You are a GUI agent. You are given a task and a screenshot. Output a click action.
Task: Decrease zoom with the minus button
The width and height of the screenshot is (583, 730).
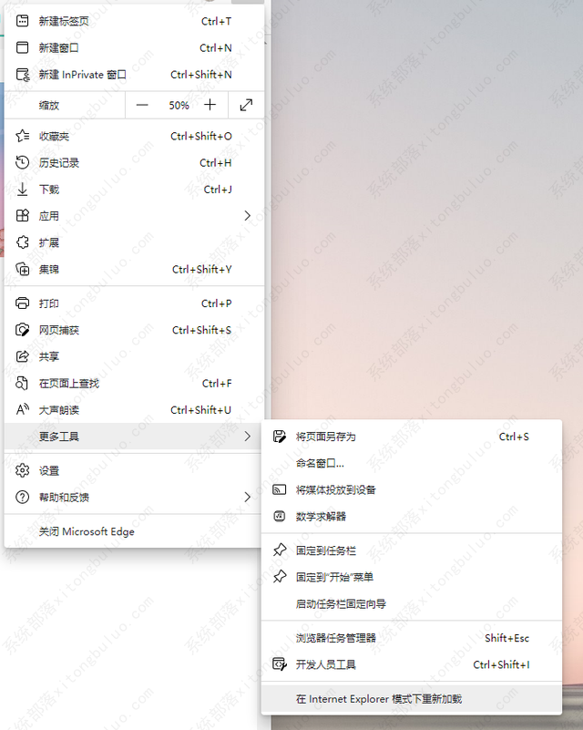pyautogui.click(x=142, y=105)
